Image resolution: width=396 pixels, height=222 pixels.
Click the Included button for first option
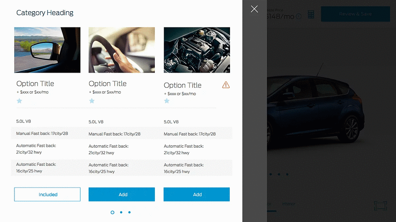pos(47,194)
